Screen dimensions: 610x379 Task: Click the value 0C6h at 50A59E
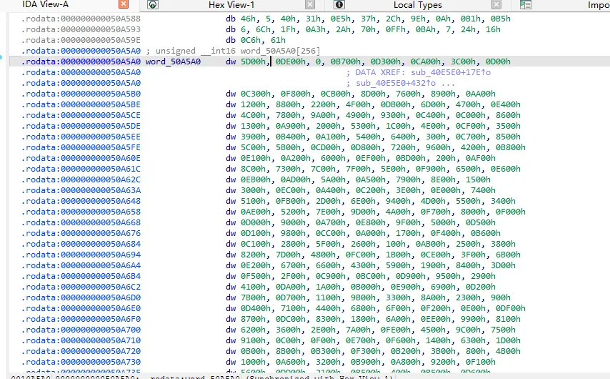[x=250, y=40]
